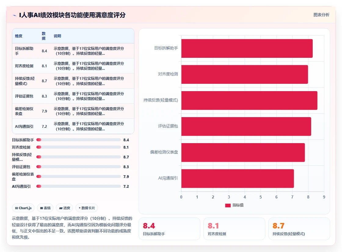Click the chart axis label AI沟通指引
The width and height of the screenshot is (342, 252).
[168, 178]
